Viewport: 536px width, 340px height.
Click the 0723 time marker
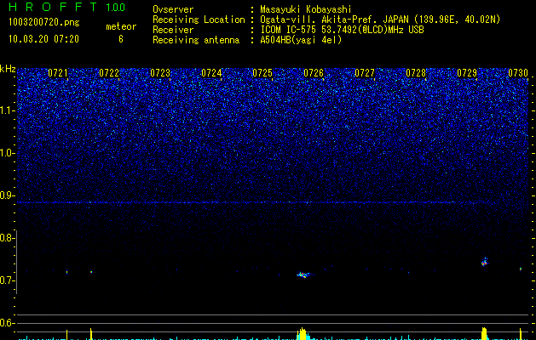point(160,73)
